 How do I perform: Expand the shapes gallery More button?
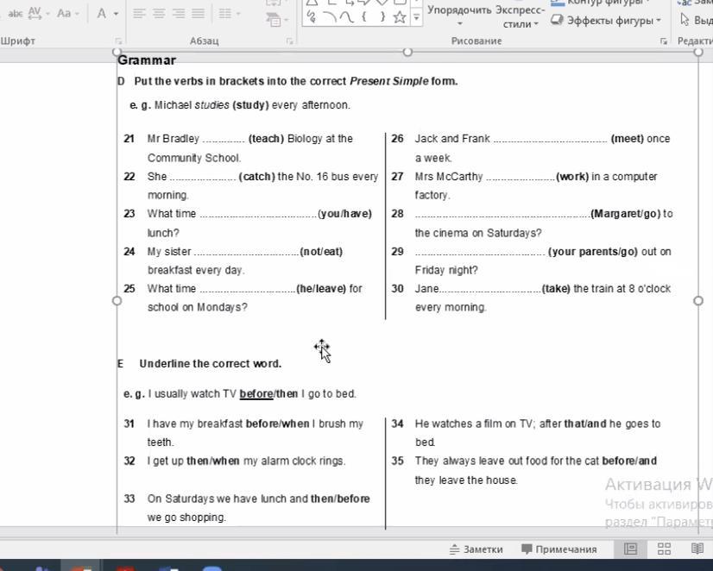pyautogui.click(x=417, y=18)
